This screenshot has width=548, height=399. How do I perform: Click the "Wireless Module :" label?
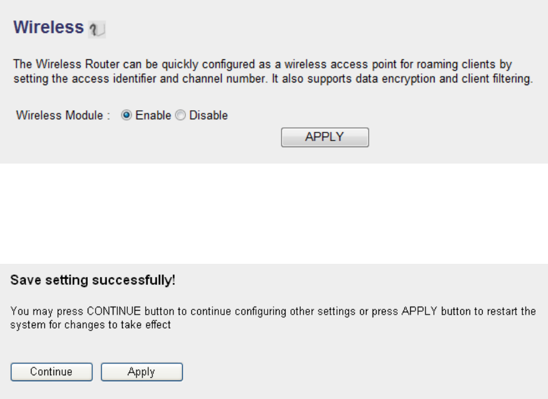point(63,115)
